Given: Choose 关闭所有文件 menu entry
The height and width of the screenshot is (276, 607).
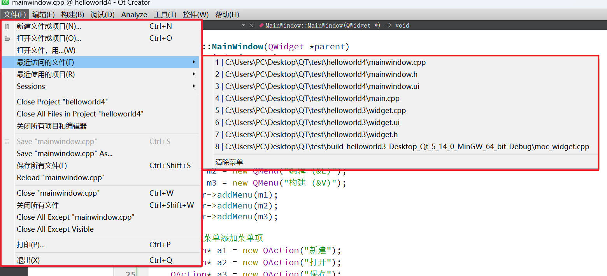Looking at the screenshot, I should (100, 205).
